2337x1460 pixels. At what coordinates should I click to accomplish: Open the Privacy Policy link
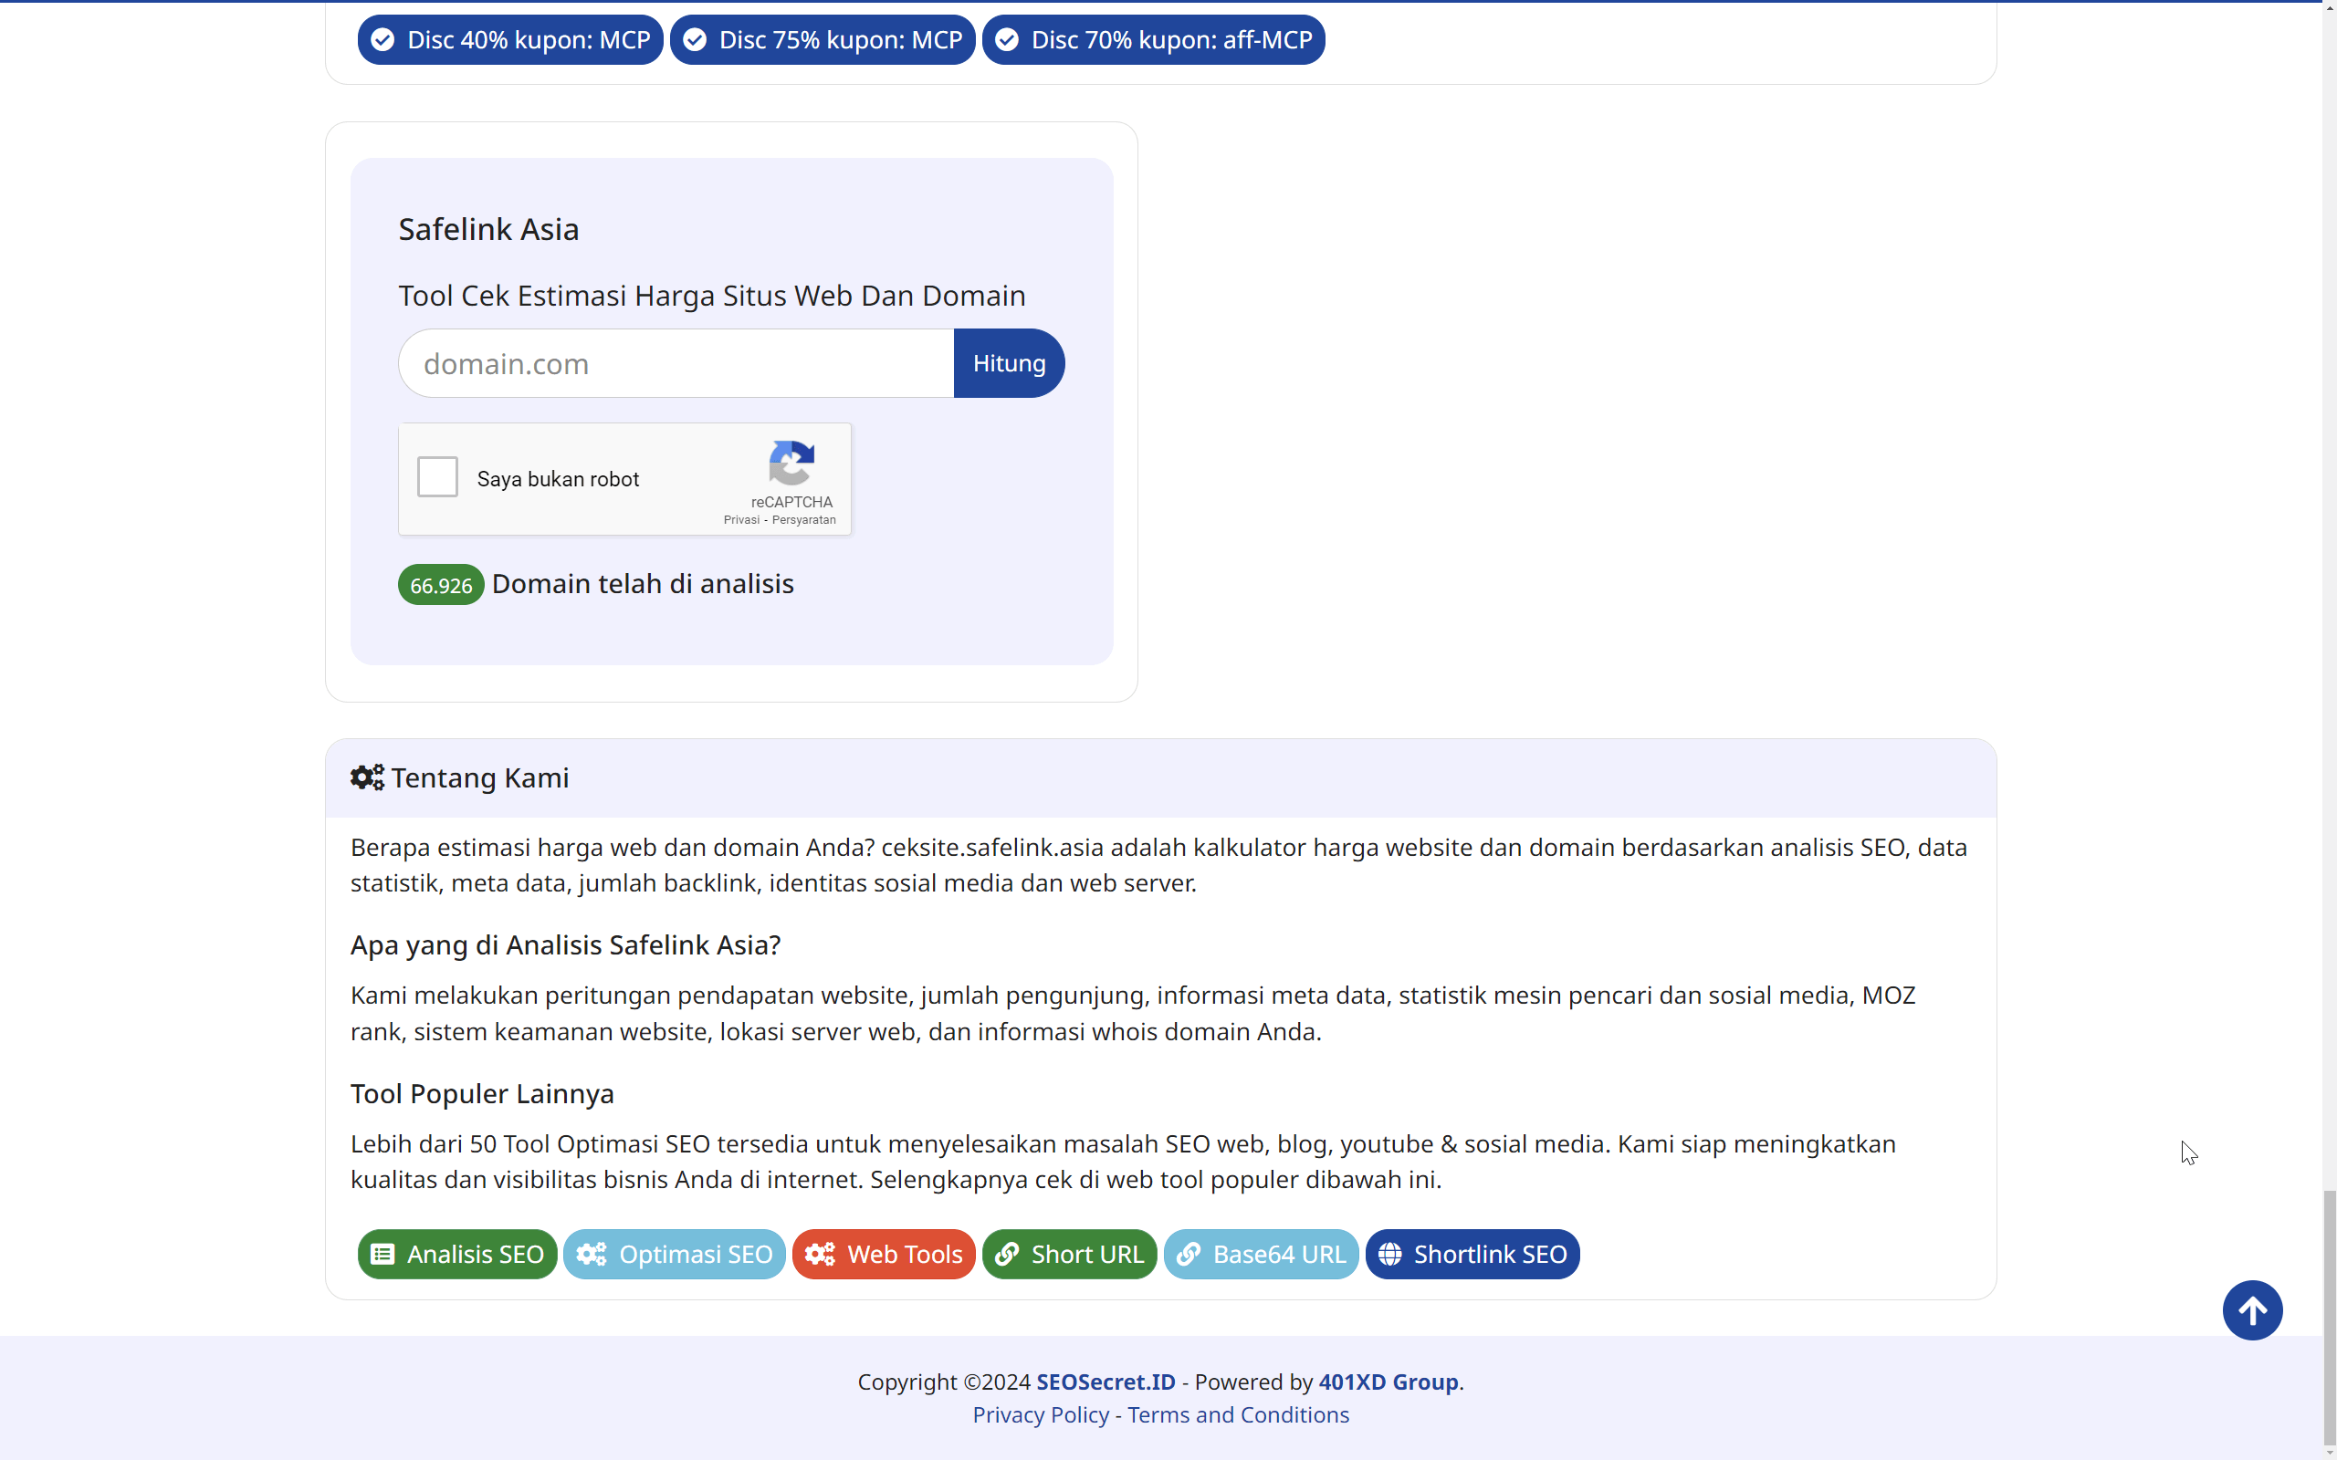click(x=1039, y=1414)
